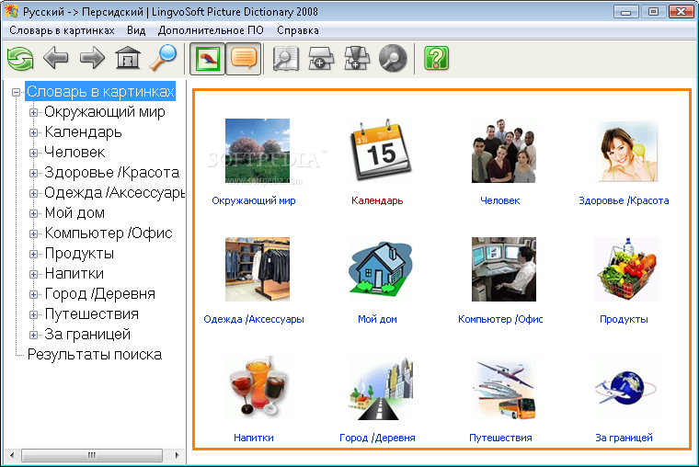The width and height of the screenshot is (699, 467).
Task: Select the Словарь в картинках tree root label
Action: (x=100, y=91)
